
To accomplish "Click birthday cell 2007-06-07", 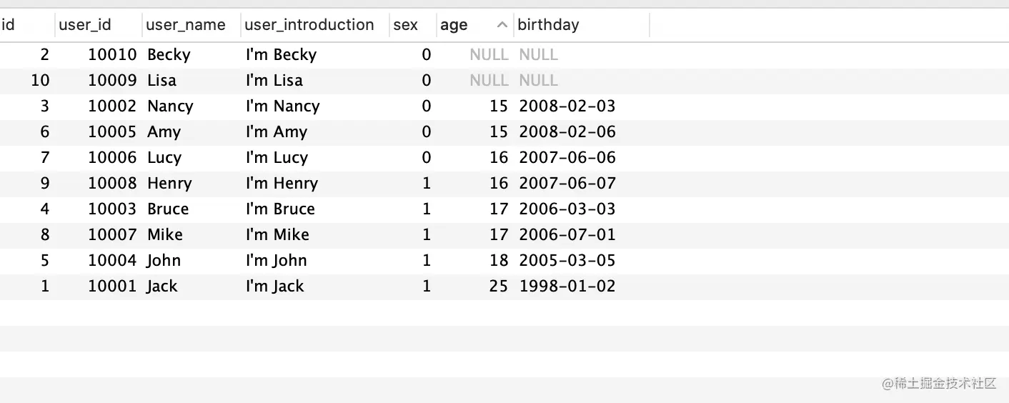I will [567, 184].
